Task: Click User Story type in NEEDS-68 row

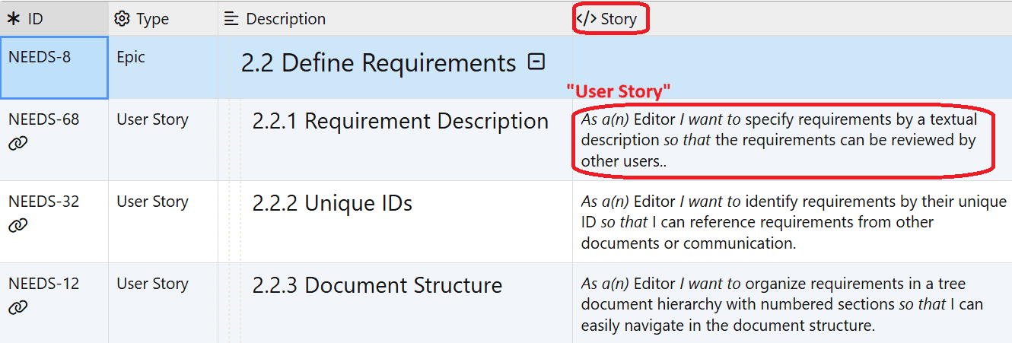Action: pyautogui.click(x=152, y=119)
